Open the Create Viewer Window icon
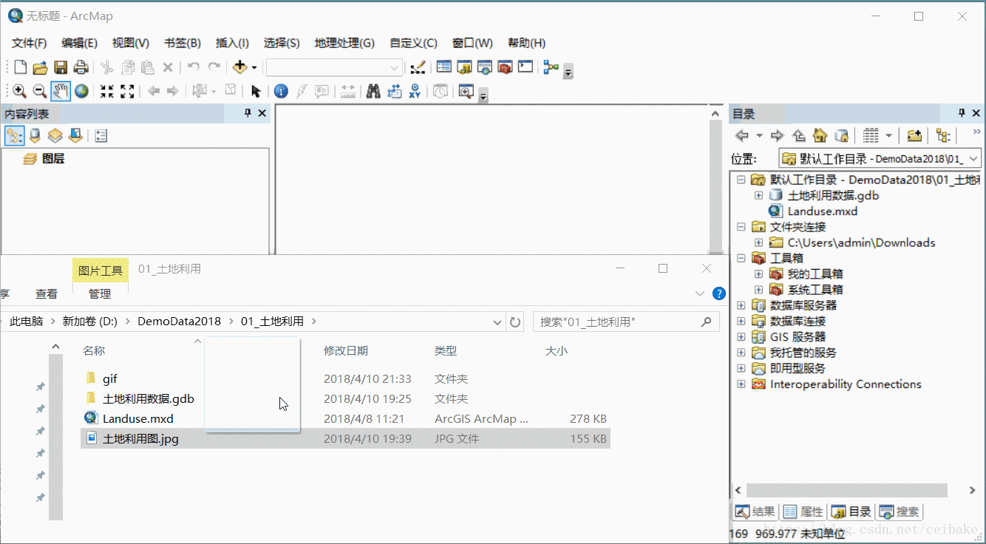Screen dimensions: 986x544 click(466, 91)
